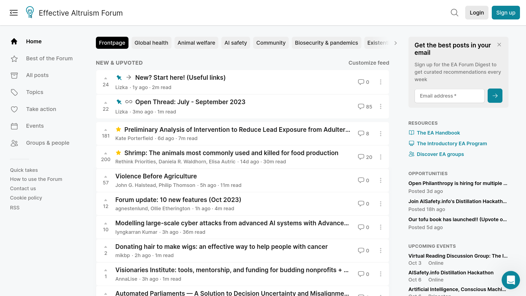
Task: Open comments on Forum update post
Action: click(x=361, y=204)
